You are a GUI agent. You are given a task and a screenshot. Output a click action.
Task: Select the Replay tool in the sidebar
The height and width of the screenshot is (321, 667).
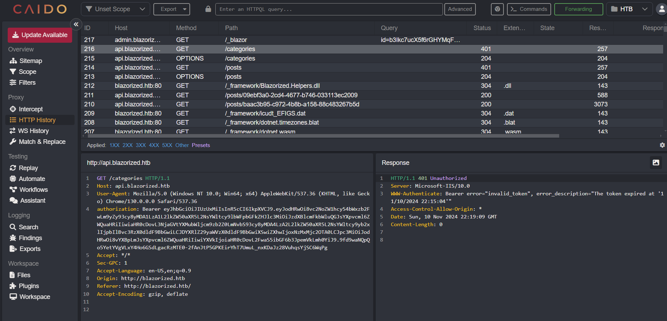[28, 168]
